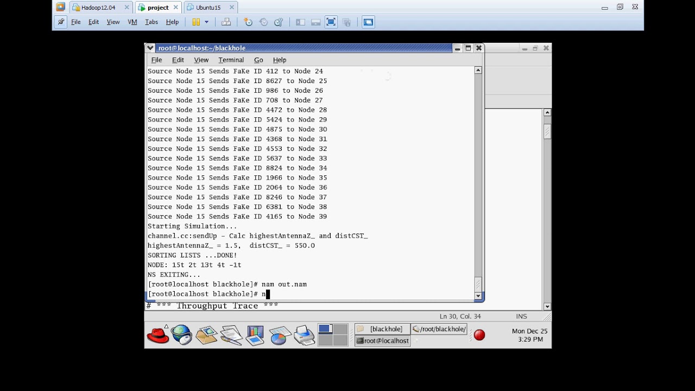
Task: Send Ctrl+Alt+Del to virtual machine
Action: (226, 22)
